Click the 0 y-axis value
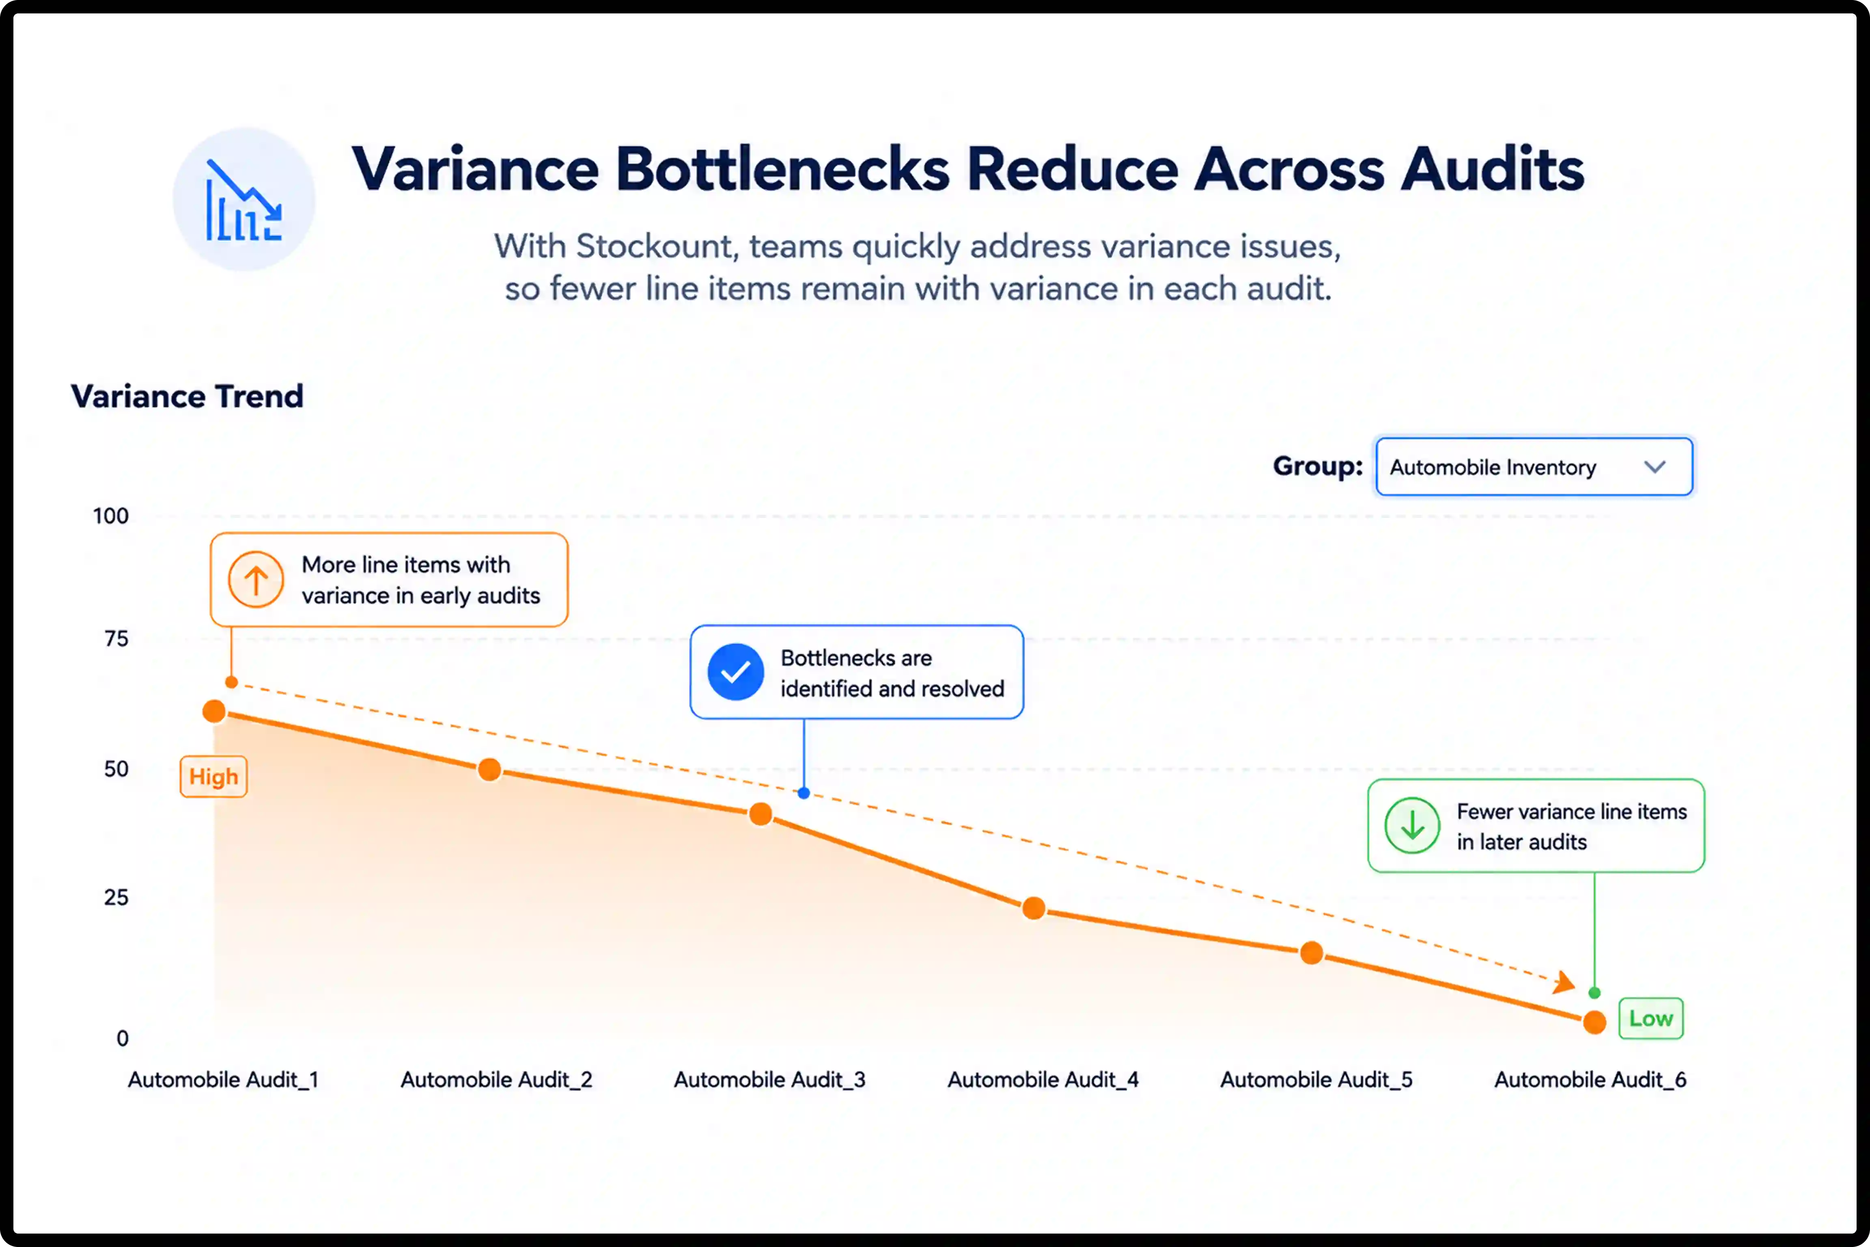Viewport: 1870px width, 1247px height. (x=123, y=1038)
